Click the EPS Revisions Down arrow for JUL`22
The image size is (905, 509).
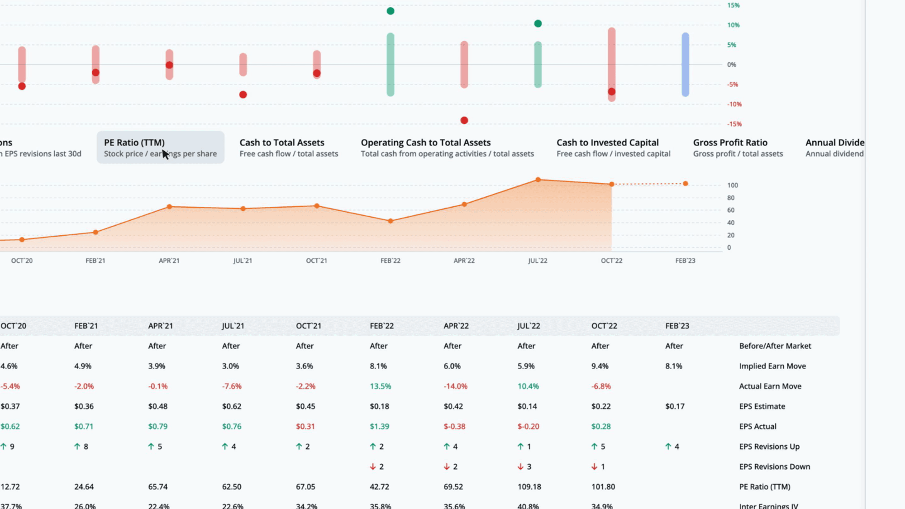[x=520, y=466]
